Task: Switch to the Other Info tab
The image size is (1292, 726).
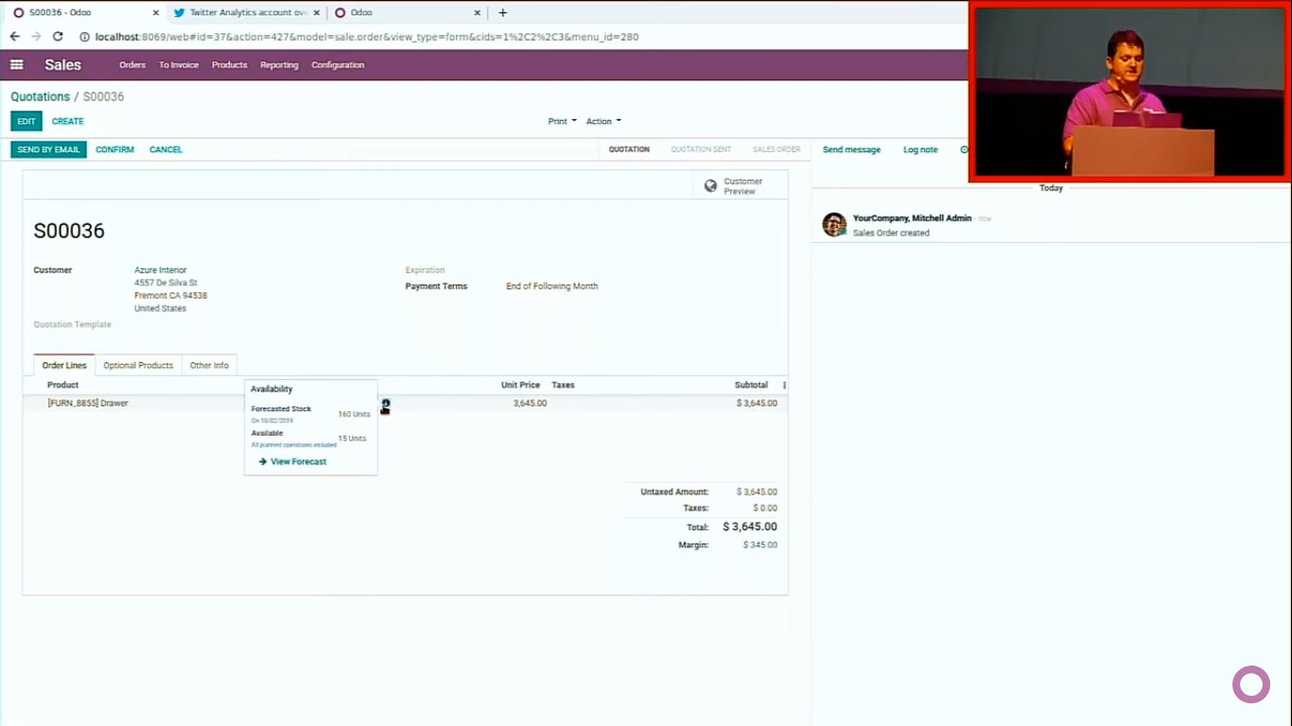Action: (209, 365)
